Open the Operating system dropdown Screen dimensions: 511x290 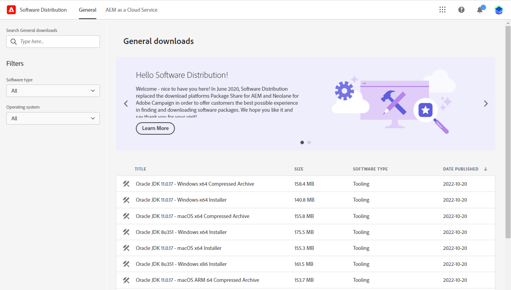(53, 118)
